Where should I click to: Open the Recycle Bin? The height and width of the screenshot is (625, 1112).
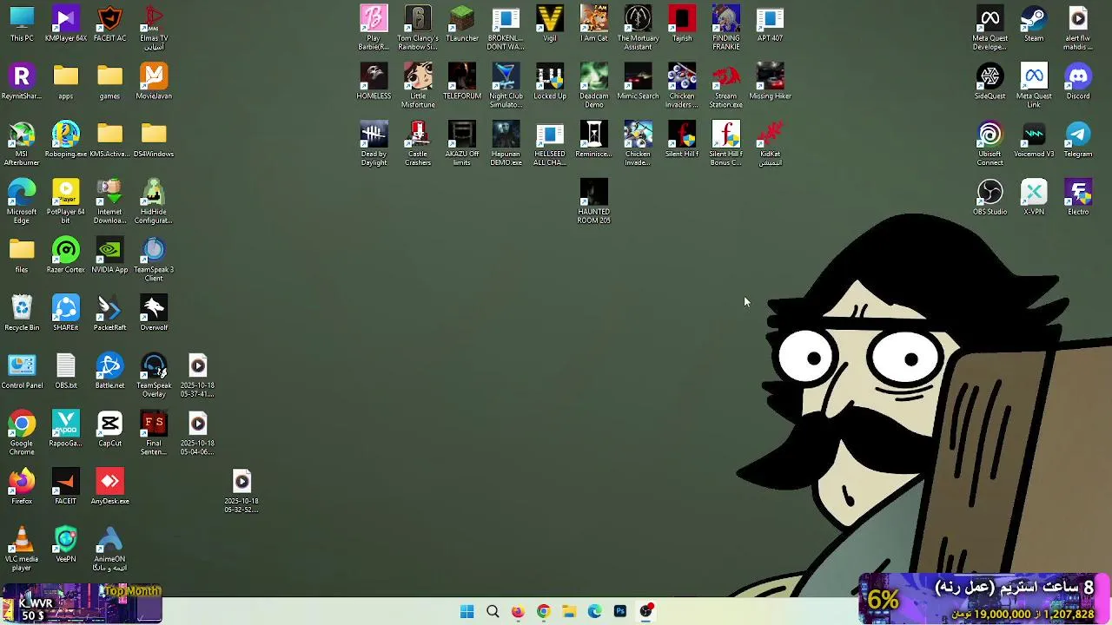click(22, 313)
